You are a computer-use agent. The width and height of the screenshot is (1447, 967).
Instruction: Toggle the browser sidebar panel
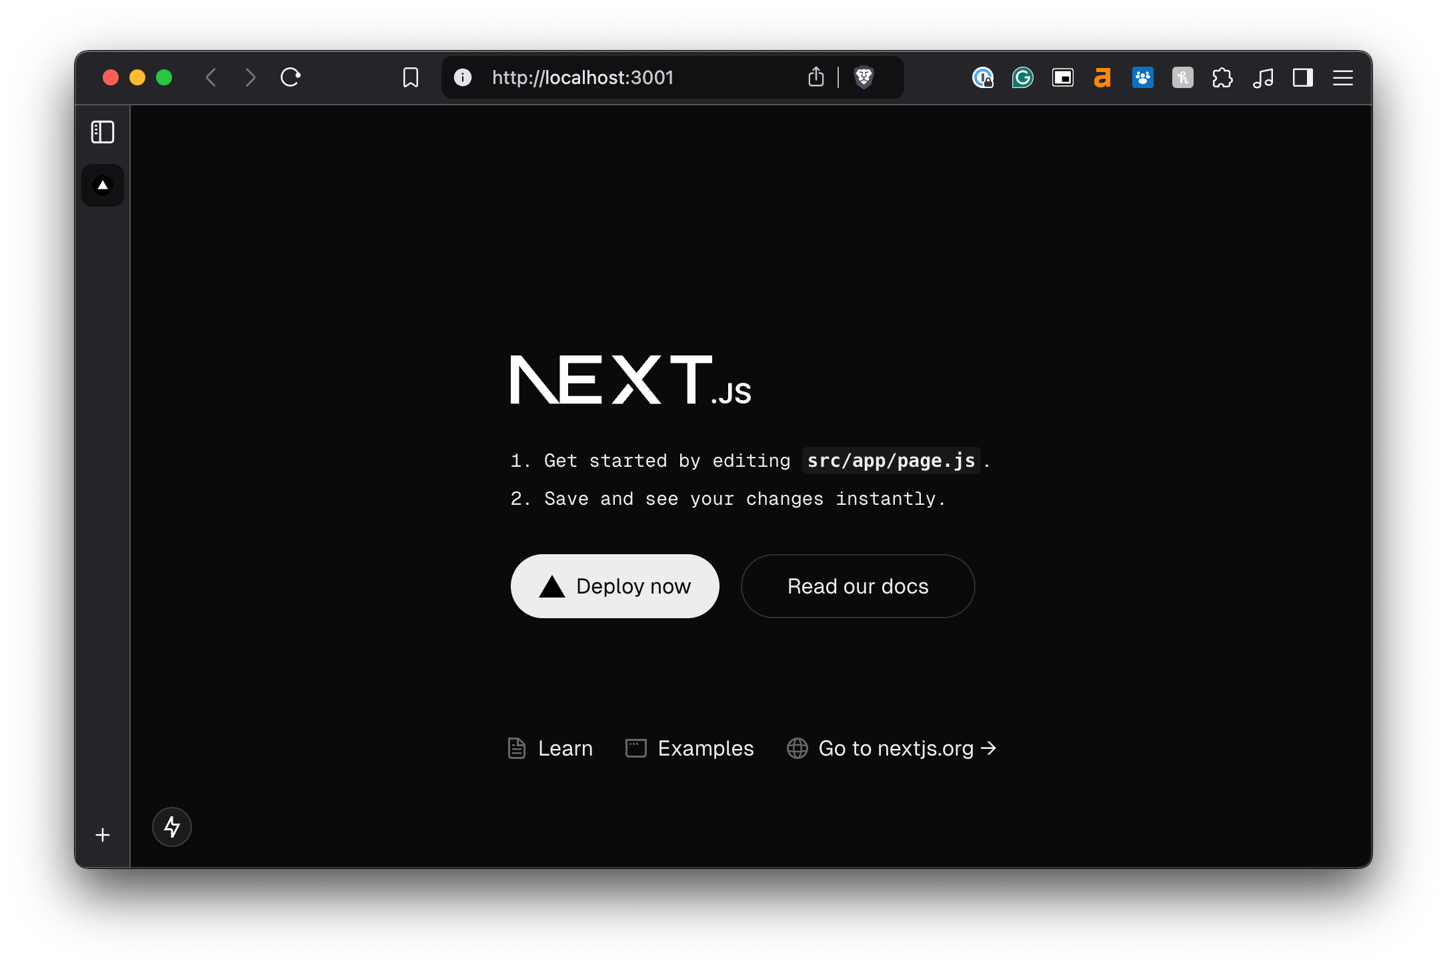(x=1303, y=77)
